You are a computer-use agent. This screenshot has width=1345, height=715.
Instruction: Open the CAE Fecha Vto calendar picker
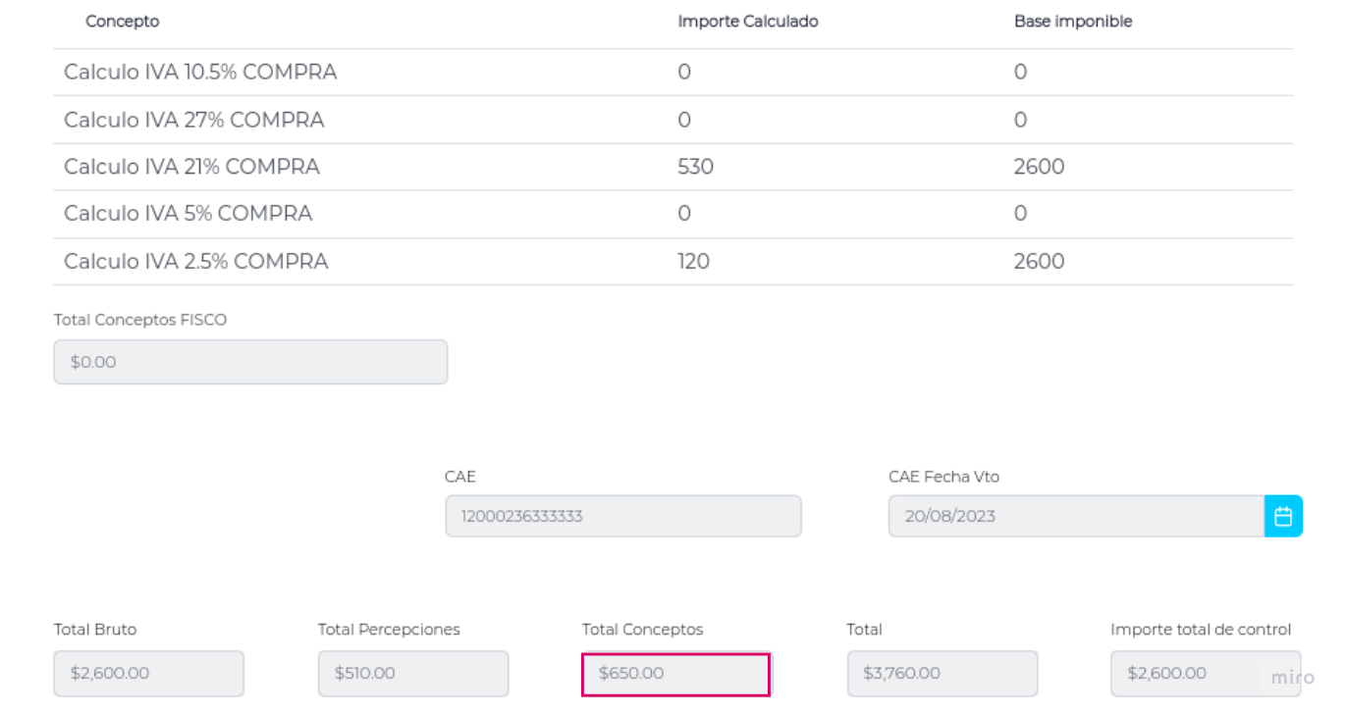tap(1283, 516)
